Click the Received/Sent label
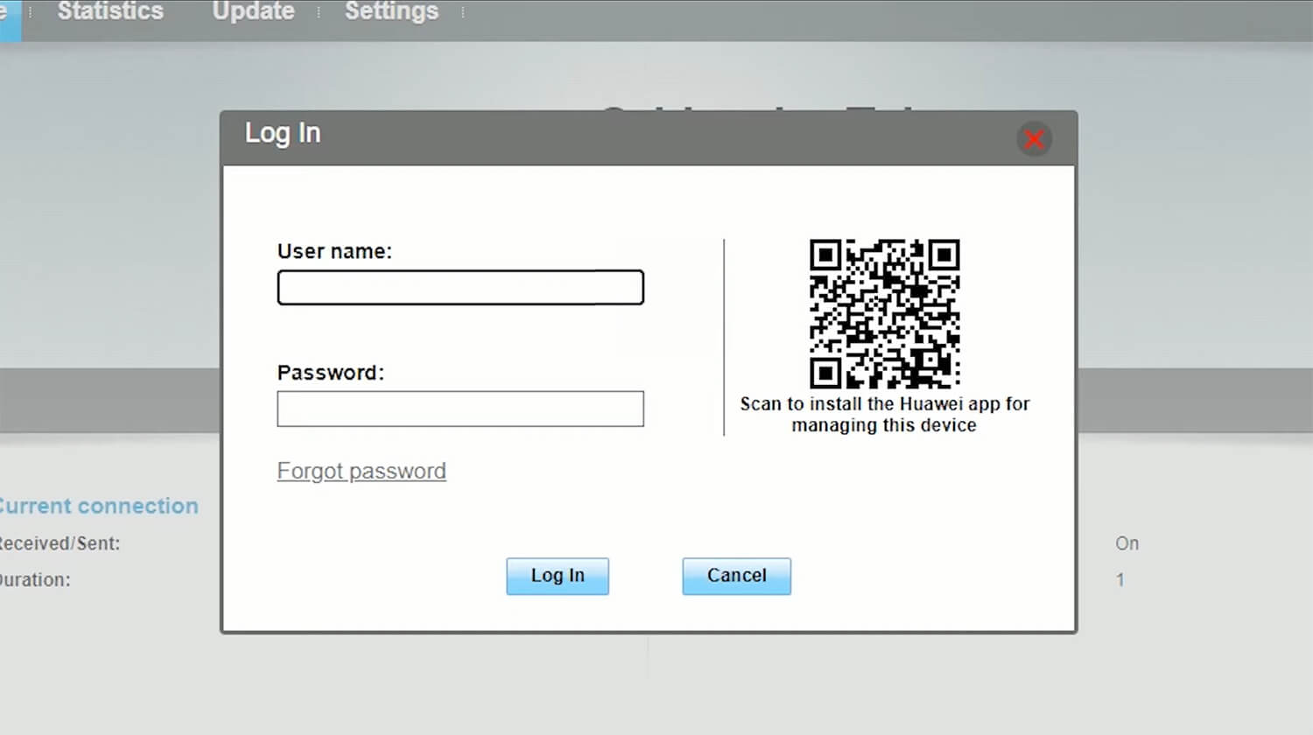The image size is (1313, 735). point(60,543)
